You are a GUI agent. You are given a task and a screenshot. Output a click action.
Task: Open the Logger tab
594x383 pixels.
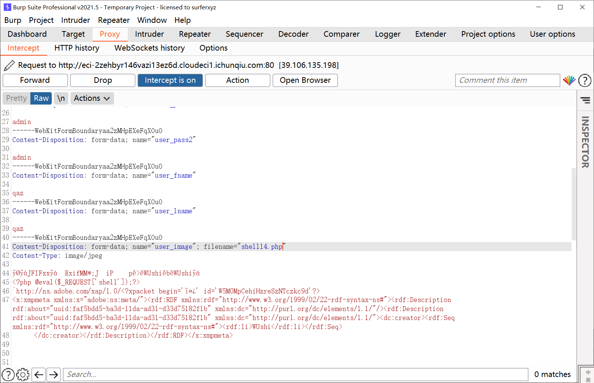(388, 34)
